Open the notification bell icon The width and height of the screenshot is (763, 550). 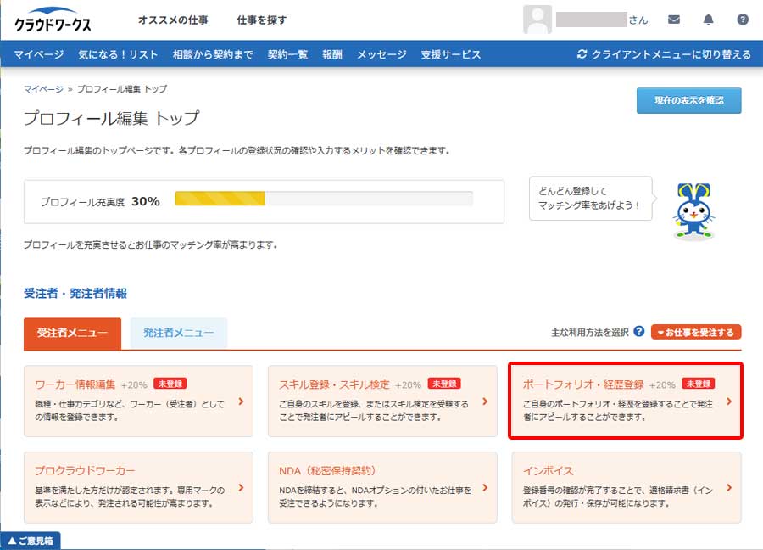pos(710,19)
